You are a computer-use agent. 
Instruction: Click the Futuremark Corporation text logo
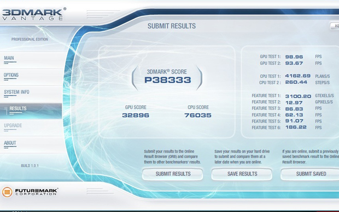36,192
